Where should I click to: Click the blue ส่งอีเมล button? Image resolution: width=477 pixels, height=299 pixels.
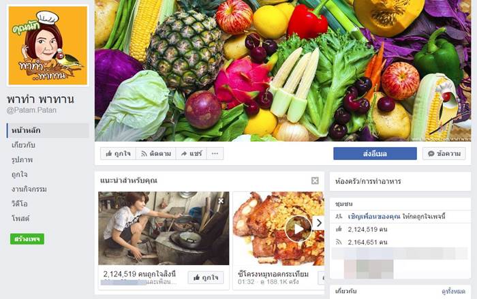coord(375,154)
